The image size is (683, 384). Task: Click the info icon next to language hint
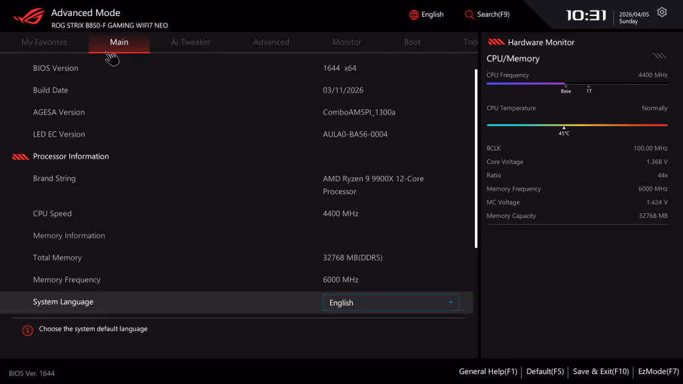[27, 329]
